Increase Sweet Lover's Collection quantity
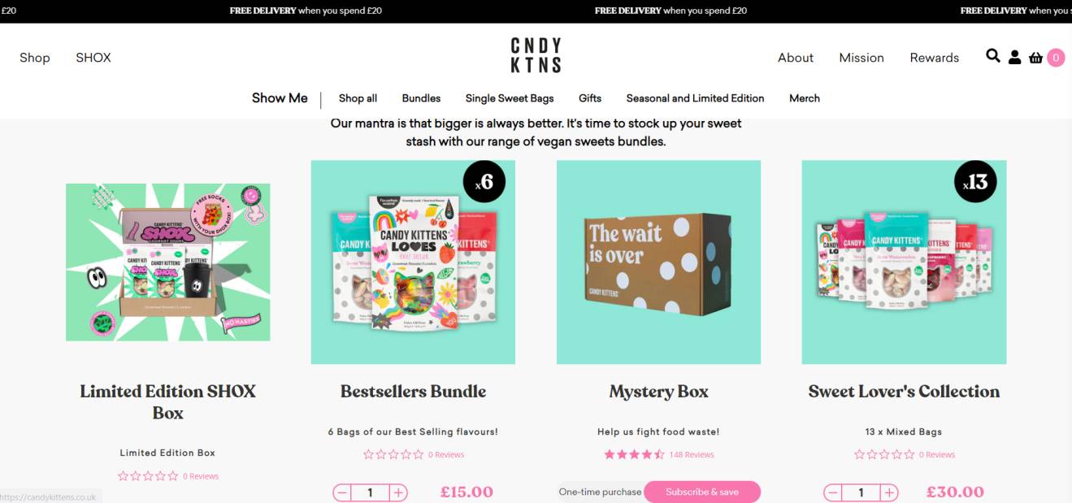The height and width of the screenshot is (503, 1072). coord(890,492)
